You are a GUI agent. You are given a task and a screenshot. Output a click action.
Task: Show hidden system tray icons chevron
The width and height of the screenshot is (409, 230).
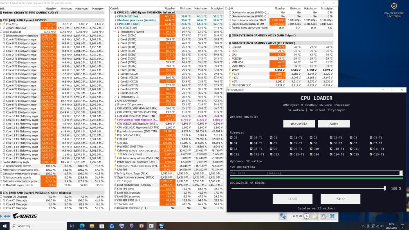(363, 226)
